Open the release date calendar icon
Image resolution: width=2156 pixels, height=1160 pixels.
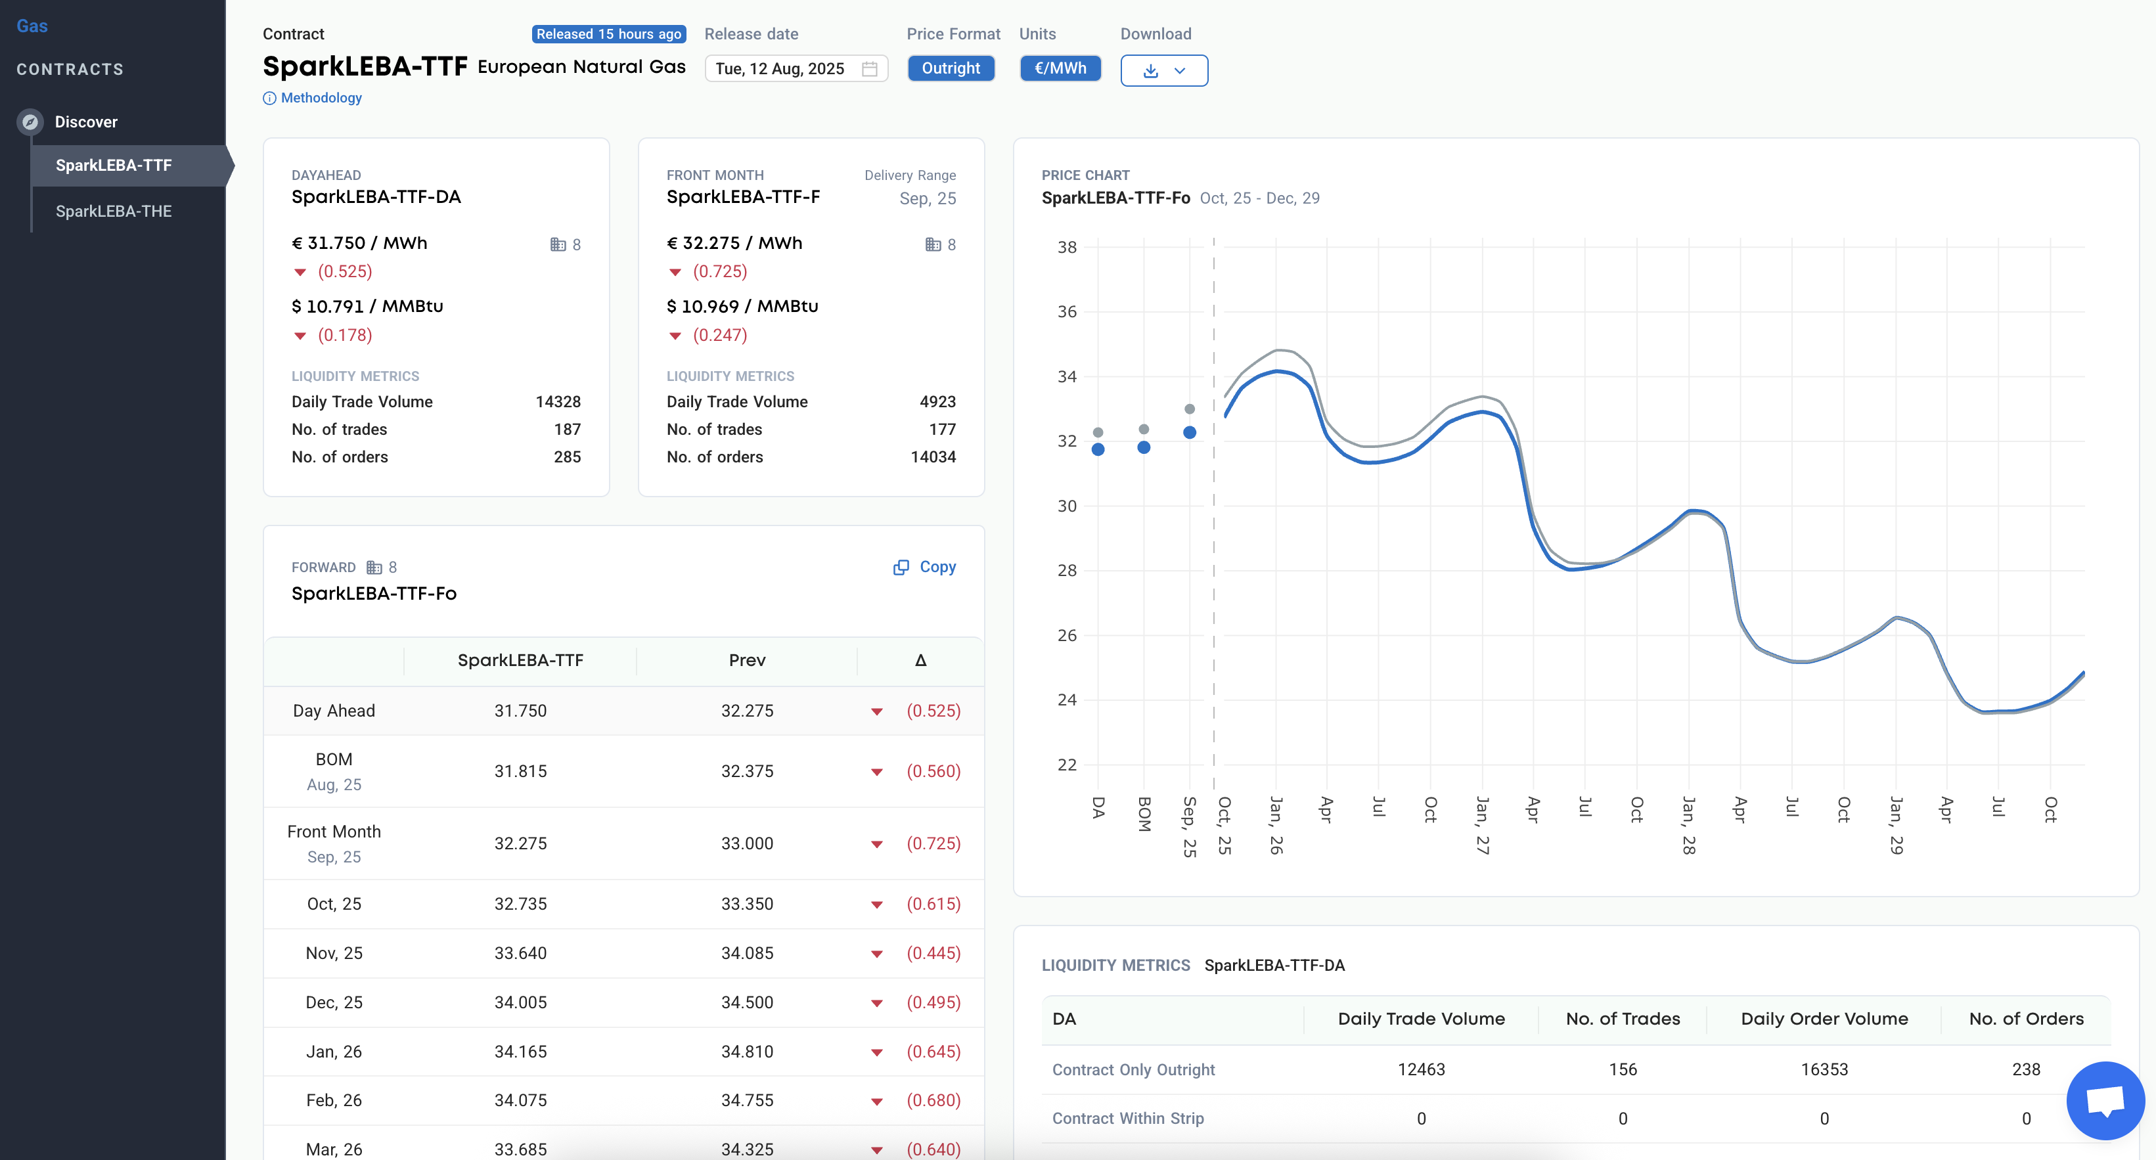click(x=870, y=68)
